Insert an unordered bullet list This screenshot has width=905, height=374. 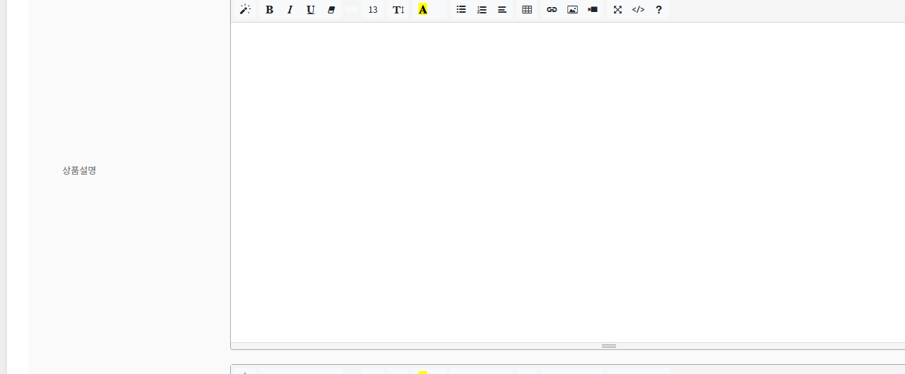[x=461, y=10]
